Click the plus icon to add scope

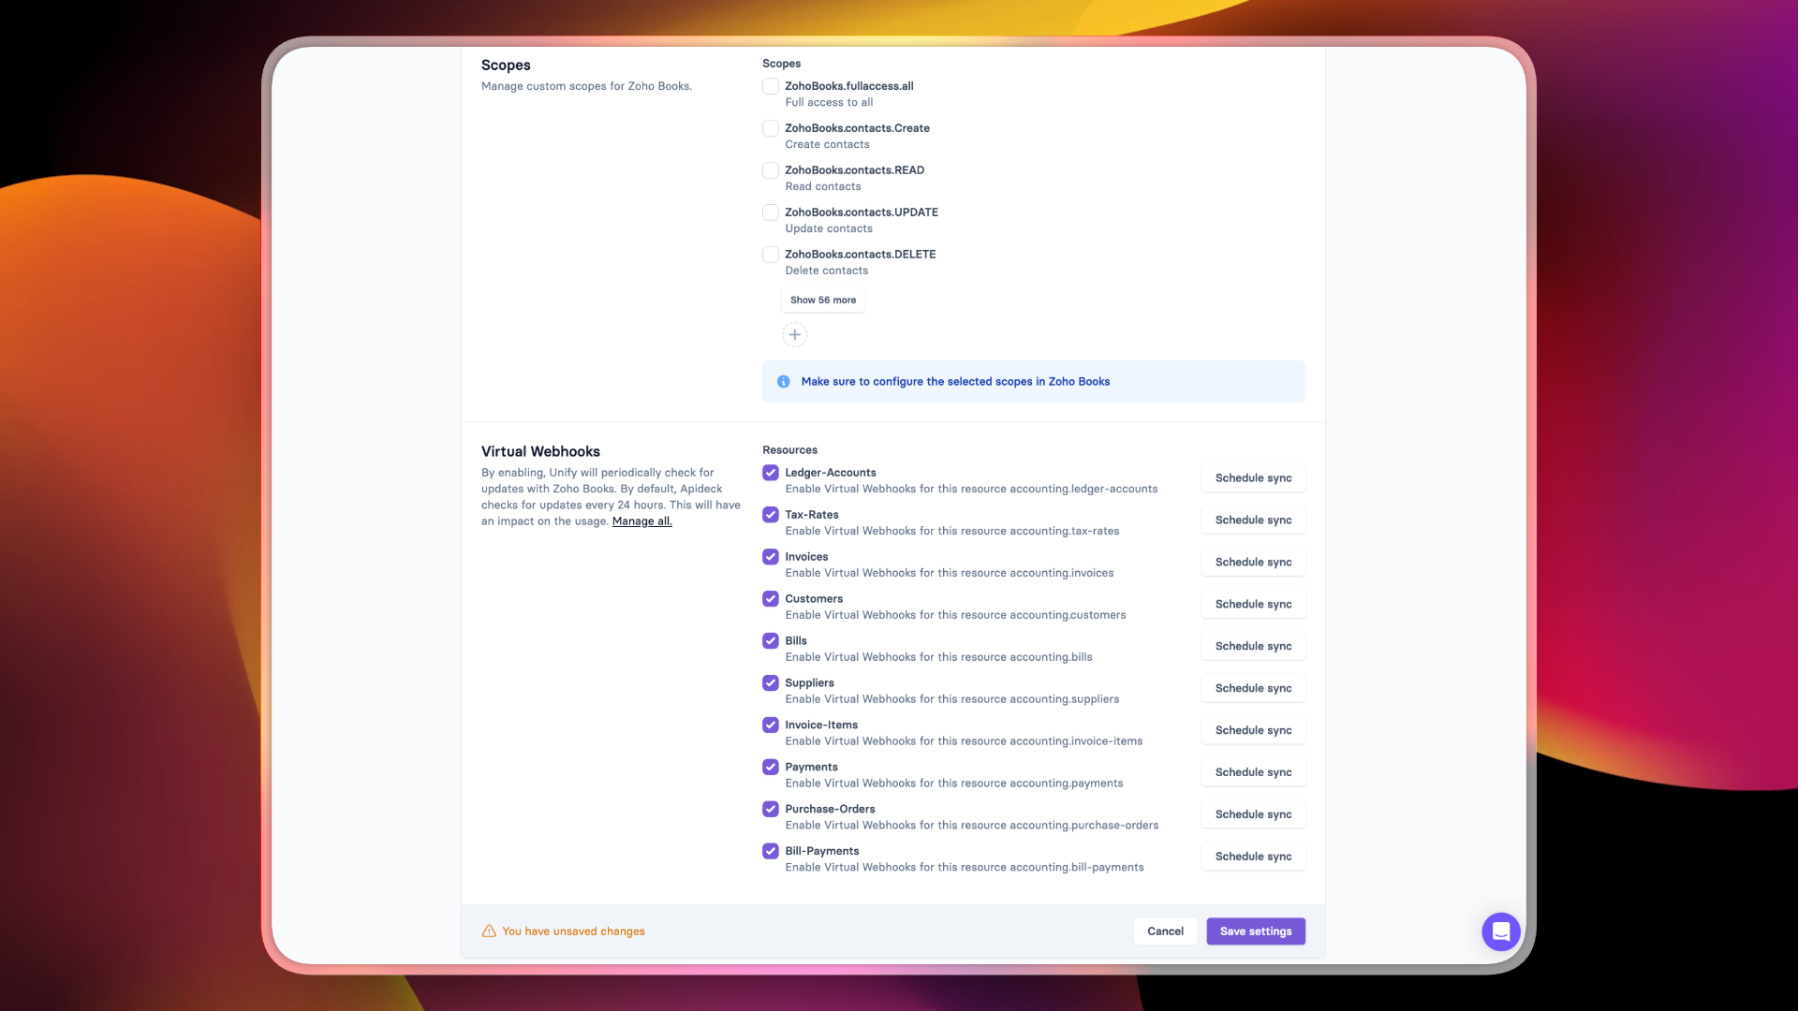(x=794, y=334)
